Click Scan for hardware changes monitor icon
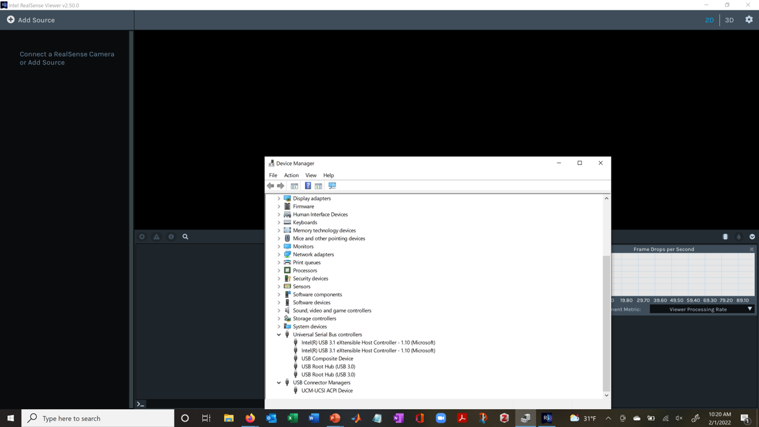Screen dimensions: 759x427 tap(332, 186)
